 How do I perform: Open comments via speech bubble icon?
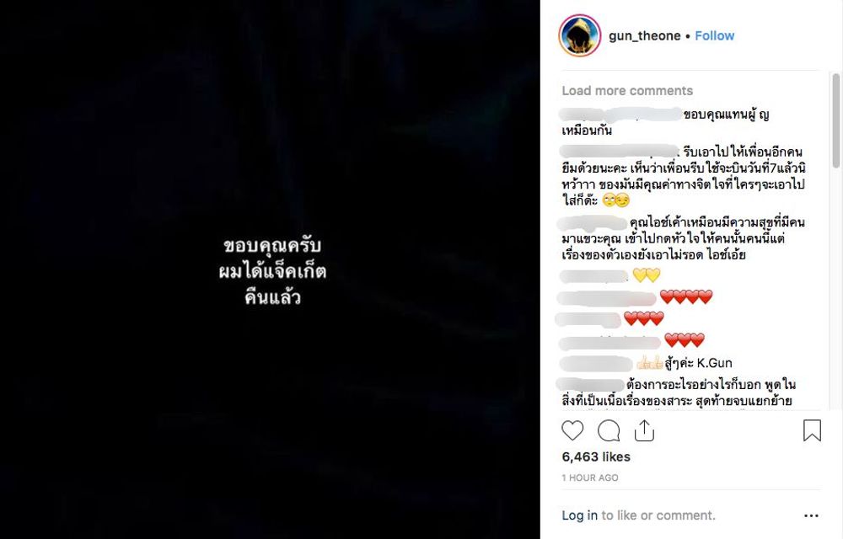(609, 430)
